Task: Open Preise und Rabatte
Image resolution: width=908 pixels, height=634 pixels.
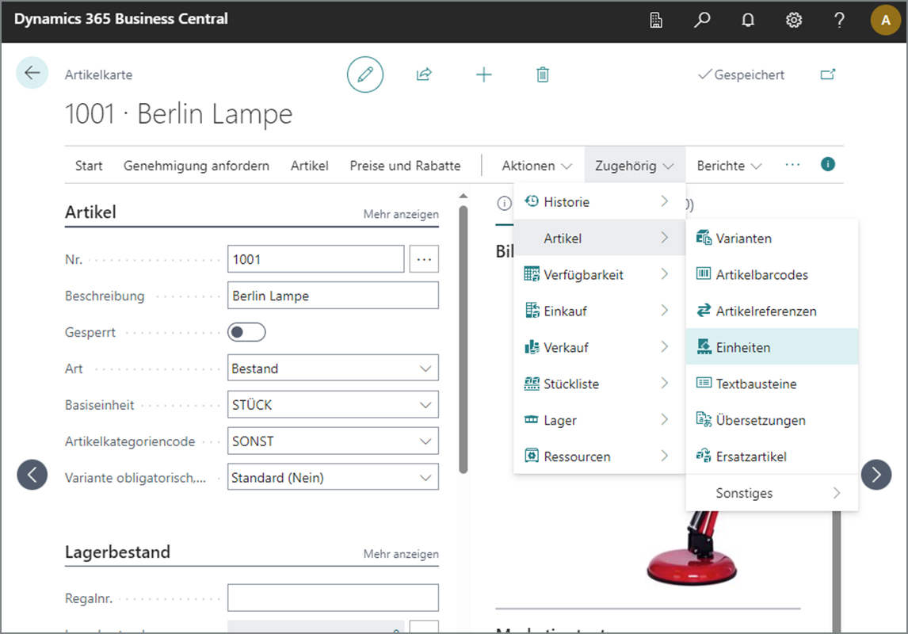Action: (406, 166)
